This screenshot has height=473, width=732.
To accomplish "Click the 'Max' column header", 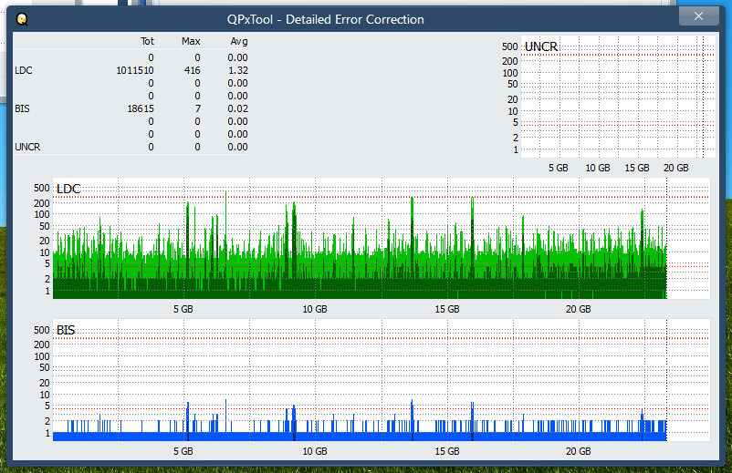I will tap(191, 41).
